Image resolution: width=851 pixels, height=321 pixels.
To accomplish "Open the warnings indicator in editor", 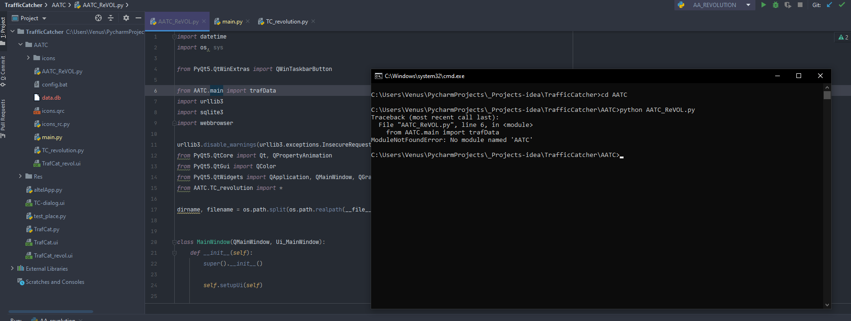I will 843,37.
